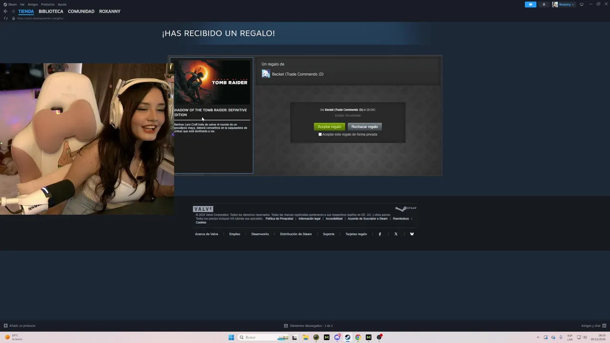Open the Política de Privacidad link
The image size is (610, 343).
coord(279,219)
